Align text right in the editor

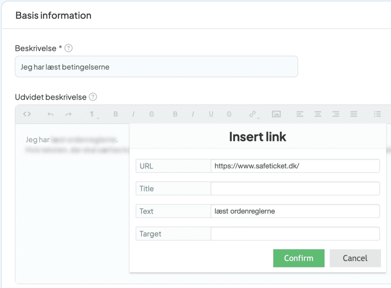pos(336,114)
